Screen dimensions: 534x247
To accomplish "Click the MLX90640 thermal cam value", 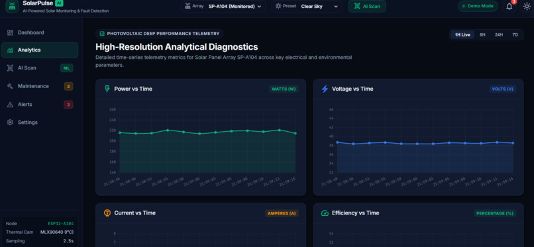I will (57, 232).
